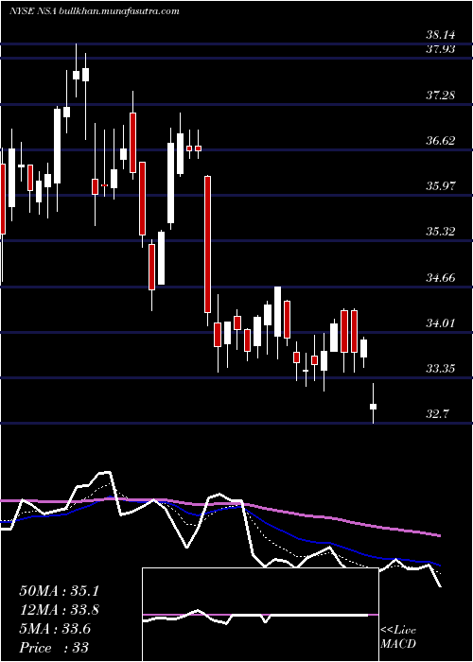Click the <<Live MACD label

pos(398,637)
